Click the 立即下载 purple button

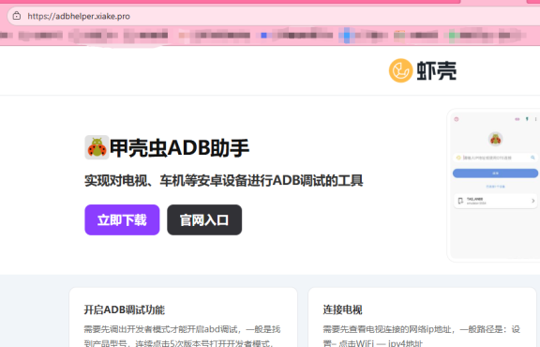click(122, 219)
